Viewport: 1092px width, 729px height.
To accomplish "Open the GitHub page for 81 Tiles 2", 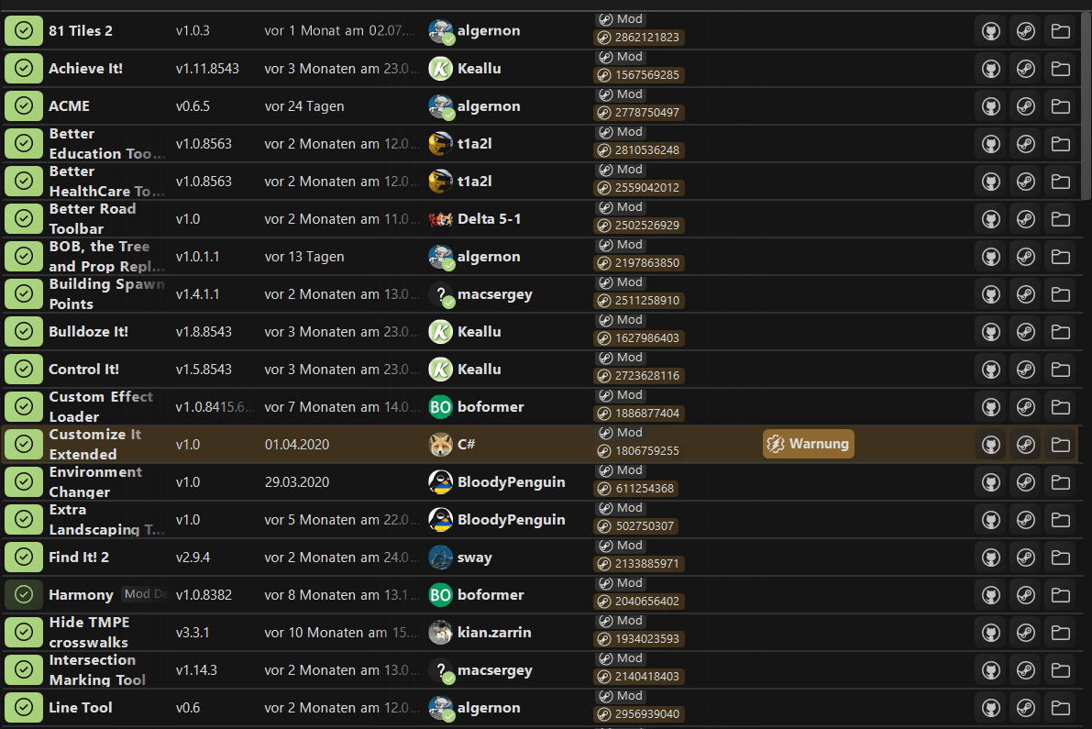I will tap(991, 30).
